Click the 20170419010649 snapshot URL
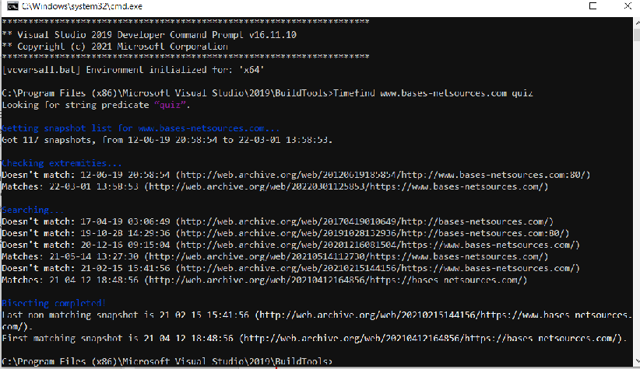The width and height of the screenshot is (640, 369). click(x=366, y=221)
